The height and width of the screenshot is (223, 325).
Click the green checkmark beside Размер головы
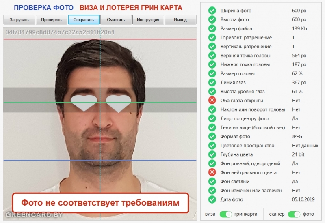[212, 73]
